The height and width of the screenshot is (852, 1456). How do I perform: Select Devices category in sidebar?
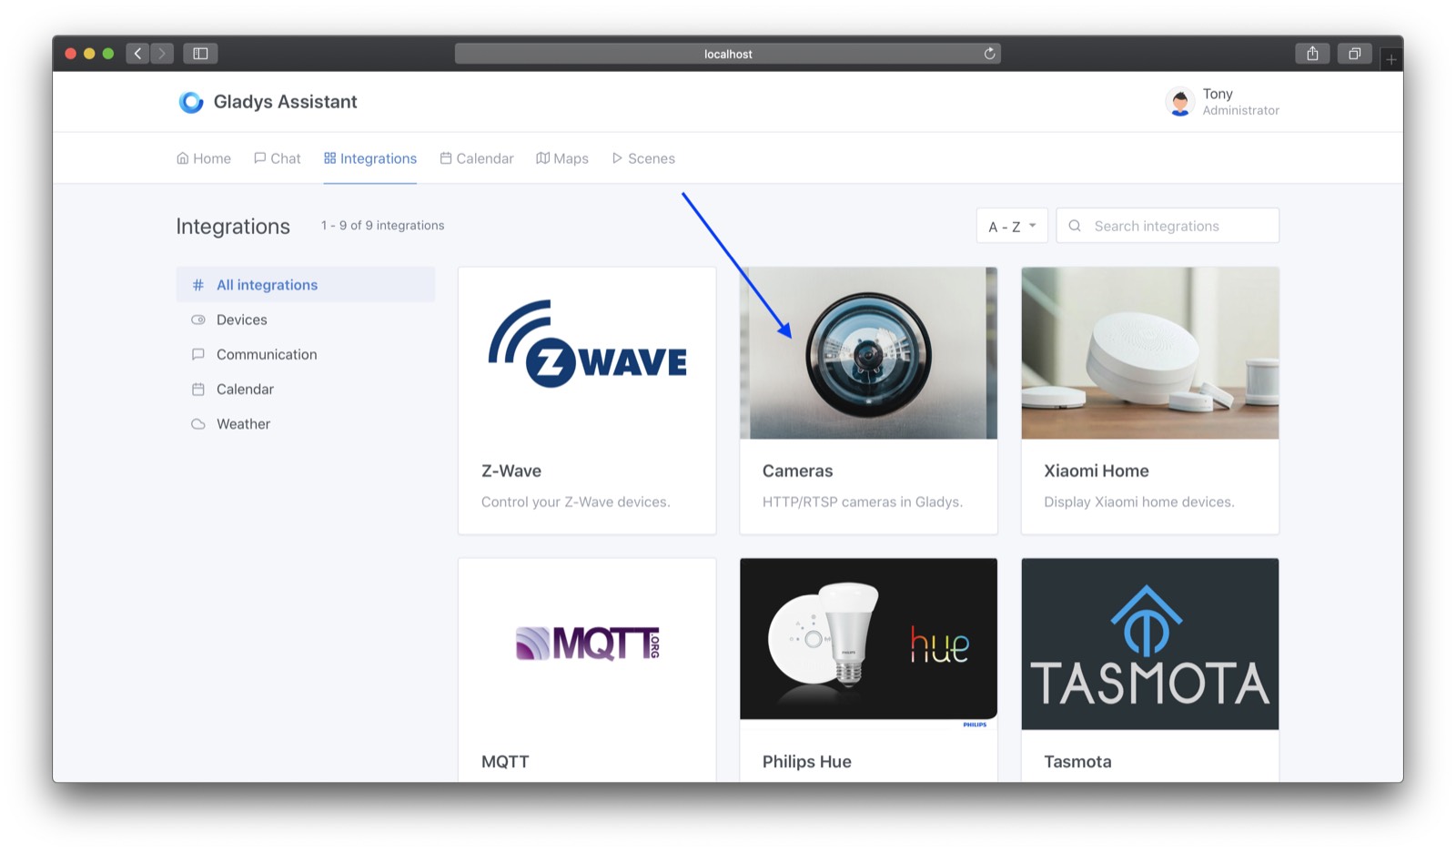241,319
